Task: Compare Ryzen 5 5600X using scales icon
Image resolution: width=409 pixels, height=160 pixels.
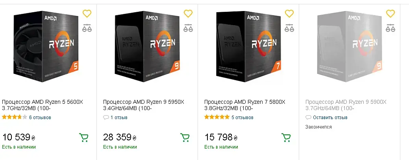Action: [87, 28]
